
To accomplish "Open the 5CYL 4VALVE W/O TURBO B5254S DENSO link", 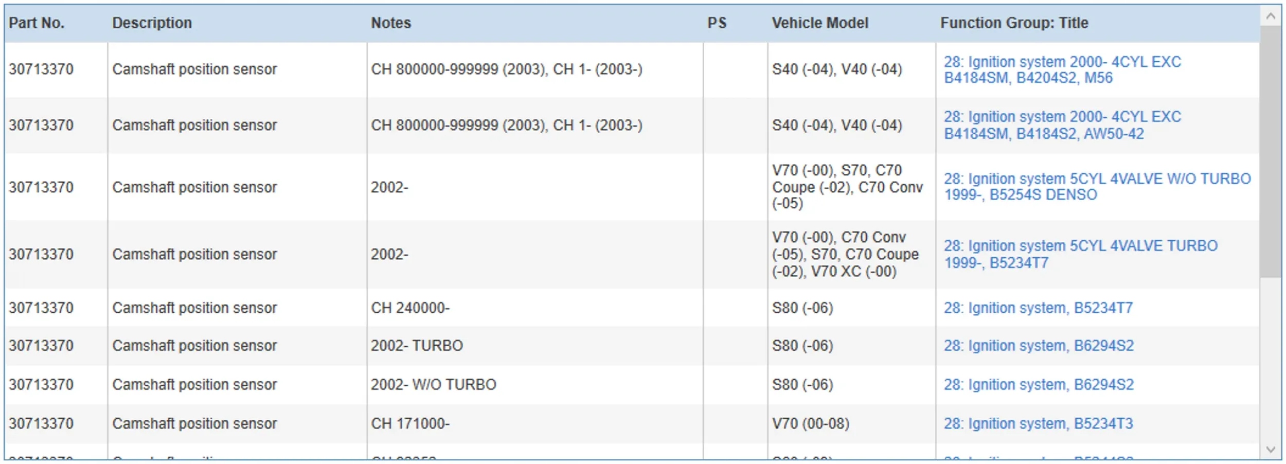I will pyautogui.click(x=1097, y=187).
